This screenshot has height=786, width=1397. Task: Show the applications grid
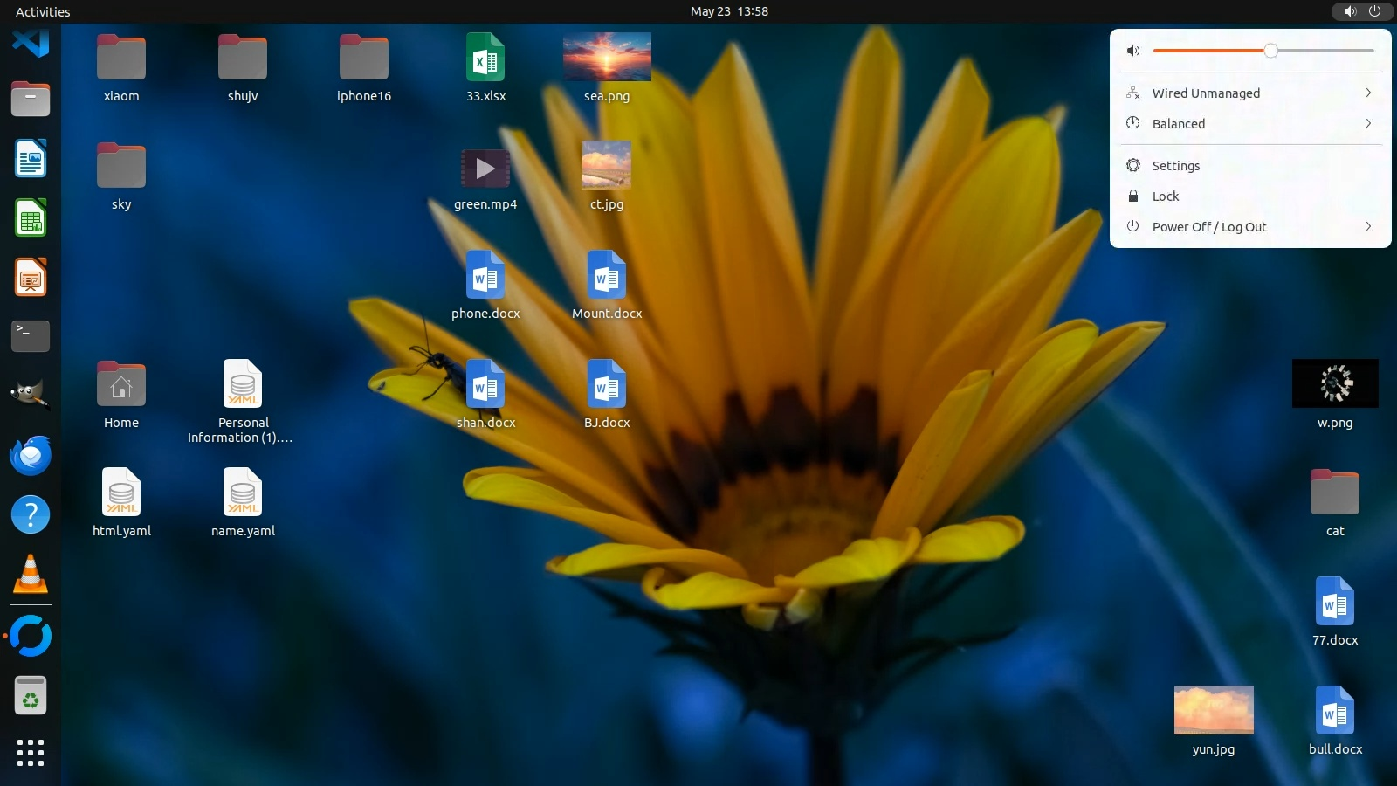(x=31, y=753)
